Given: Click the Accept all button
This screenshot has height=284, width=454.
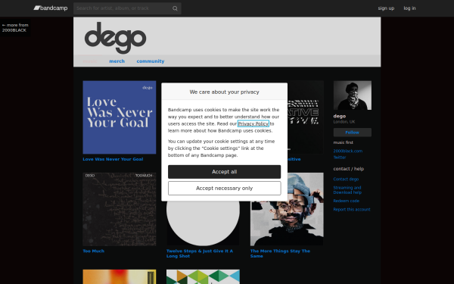Looking at the screenshot, I should click(x=225, y=172).
